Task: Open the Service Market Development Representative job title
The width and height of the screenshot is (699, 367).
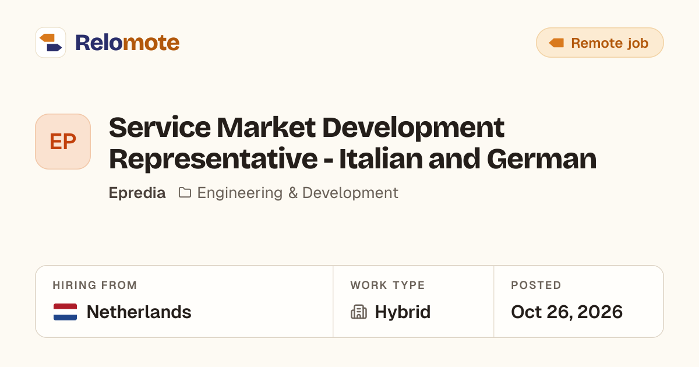Action: pyautogui.click(x=352, y=143)
